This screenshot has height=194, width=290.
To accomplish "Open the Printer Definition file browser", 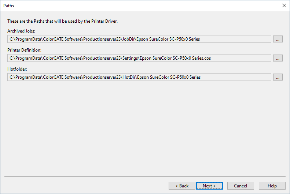I will click(278, 58).
